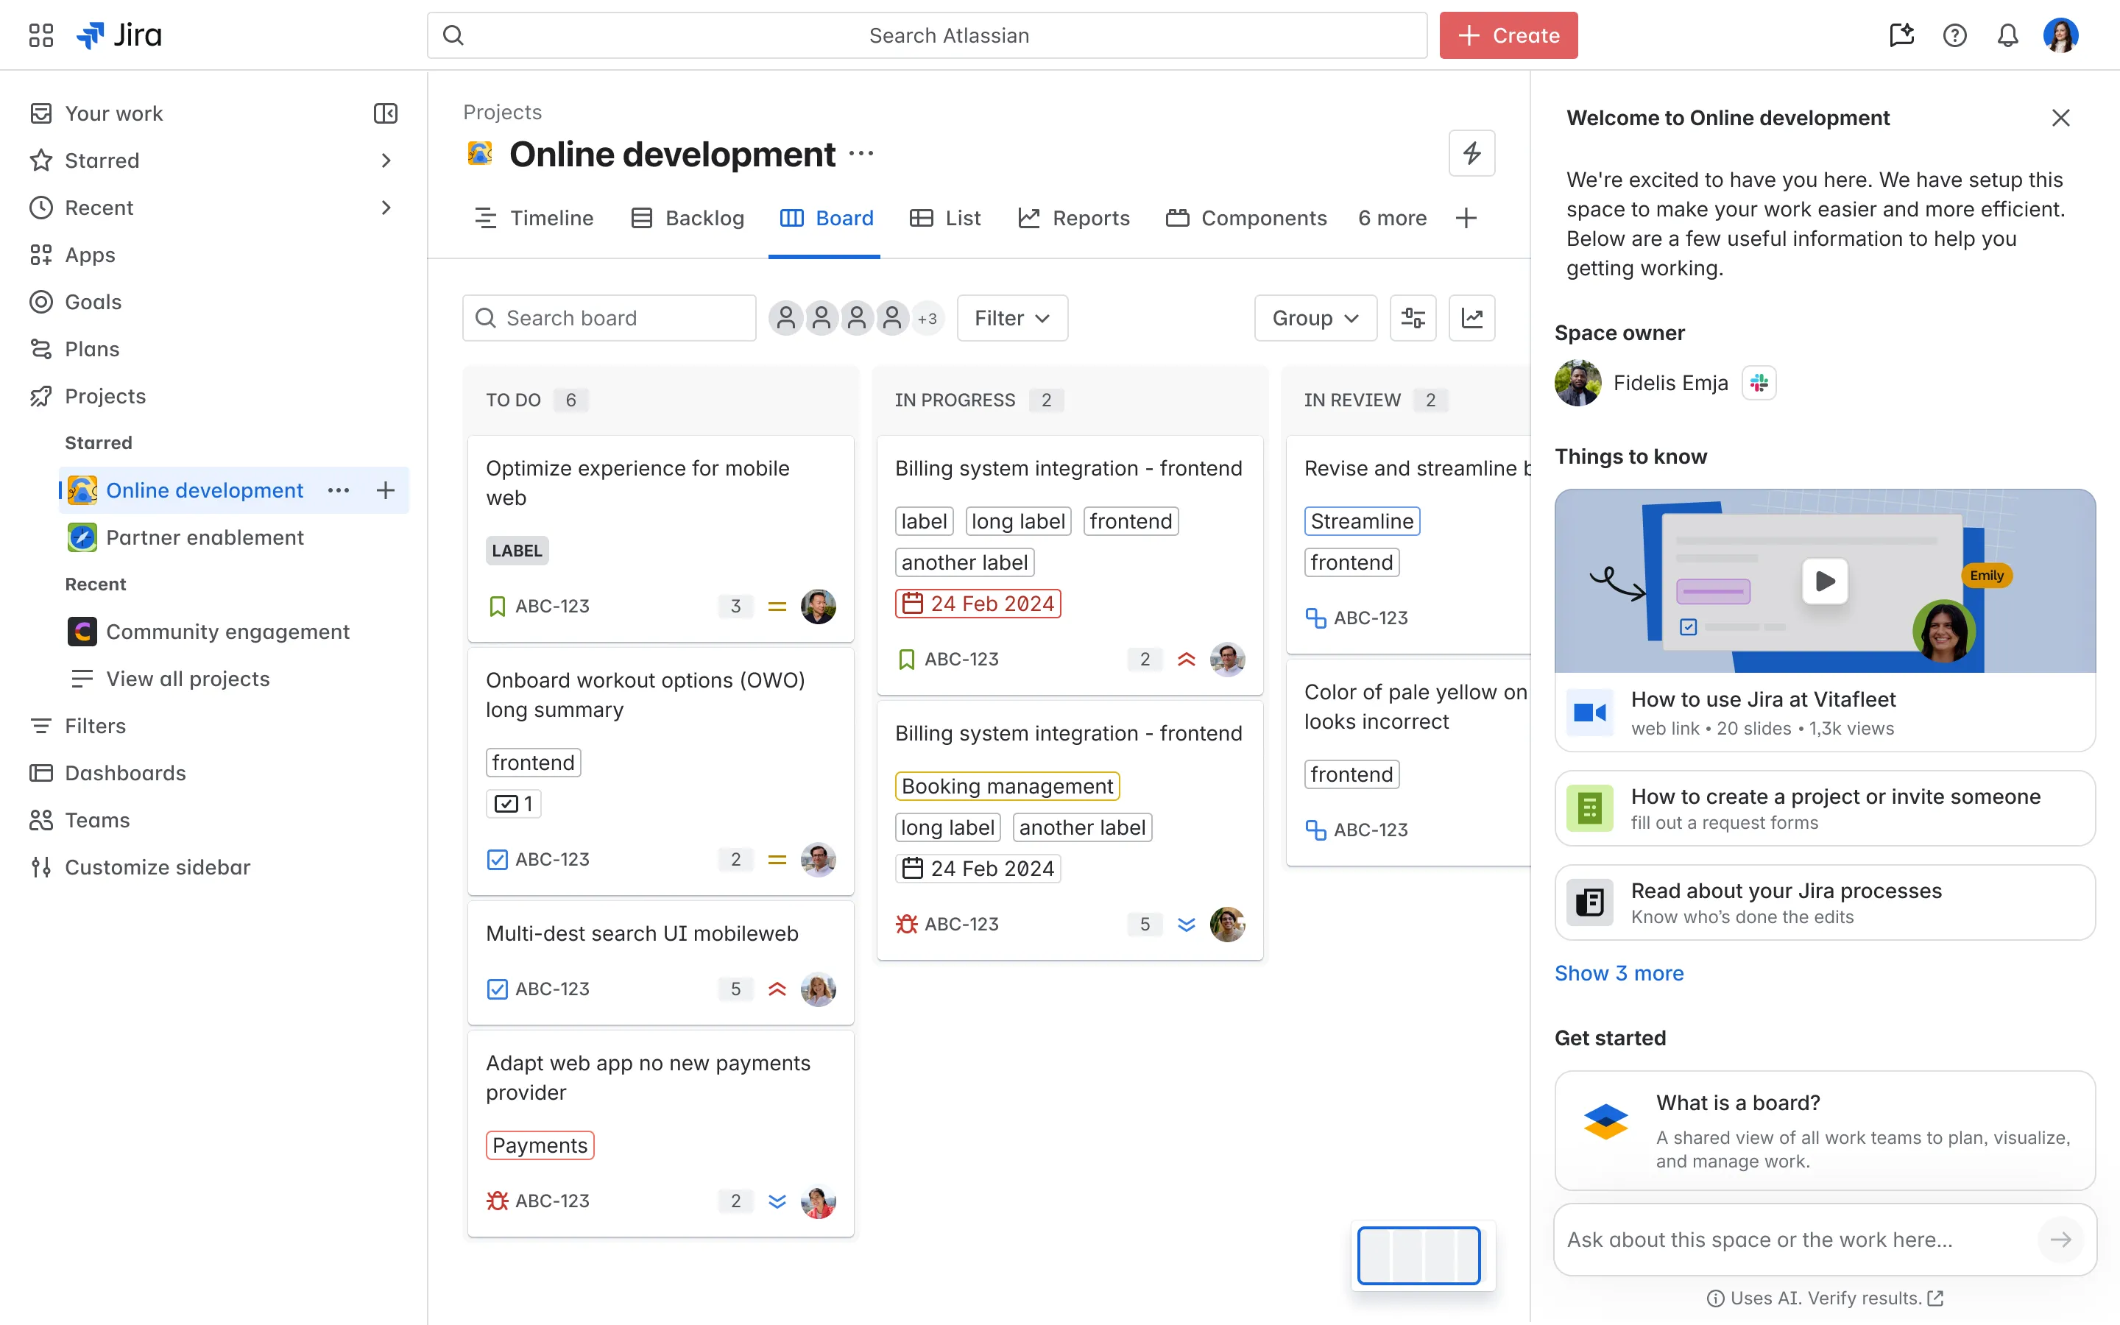2120x1325 pixels.
Task: Switch to the Backlog tab
Action: 688,218
